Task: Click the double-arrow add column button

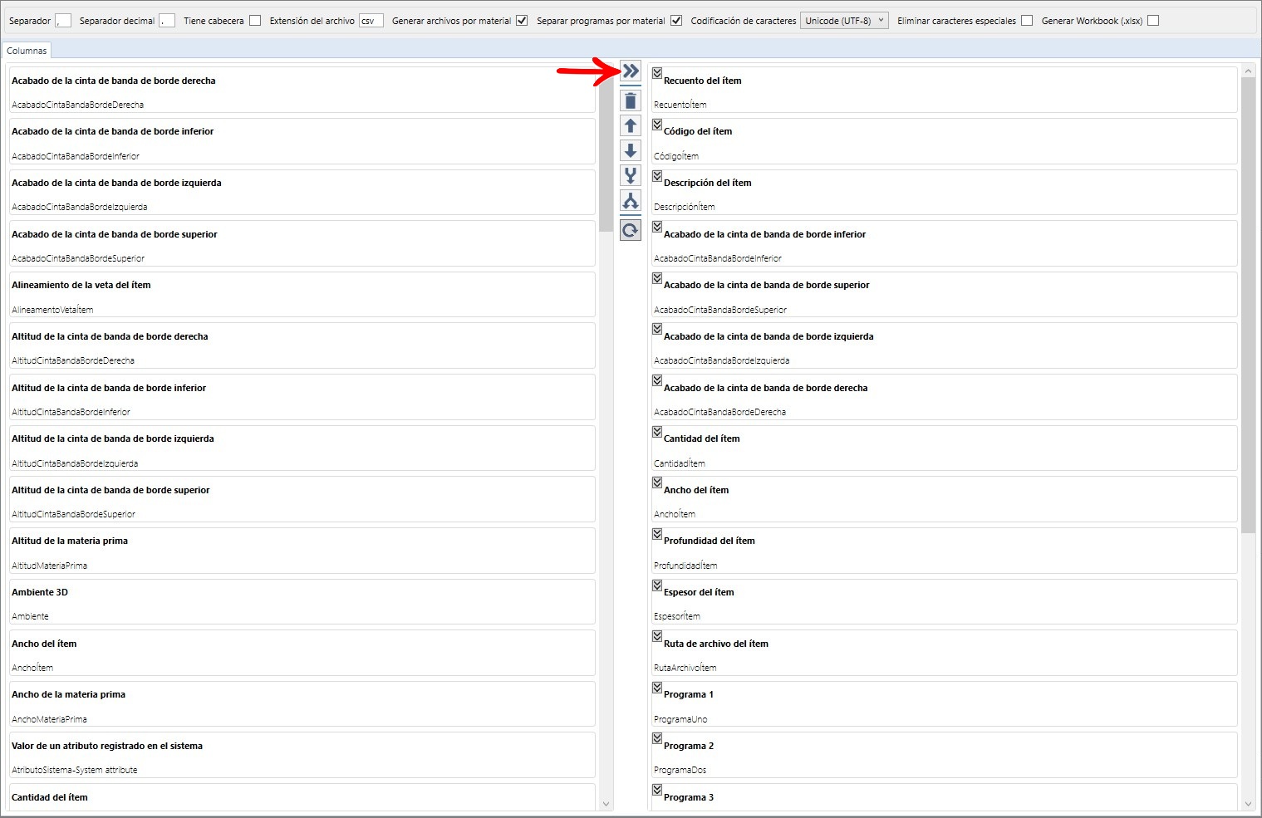Action: pos(631,71)
